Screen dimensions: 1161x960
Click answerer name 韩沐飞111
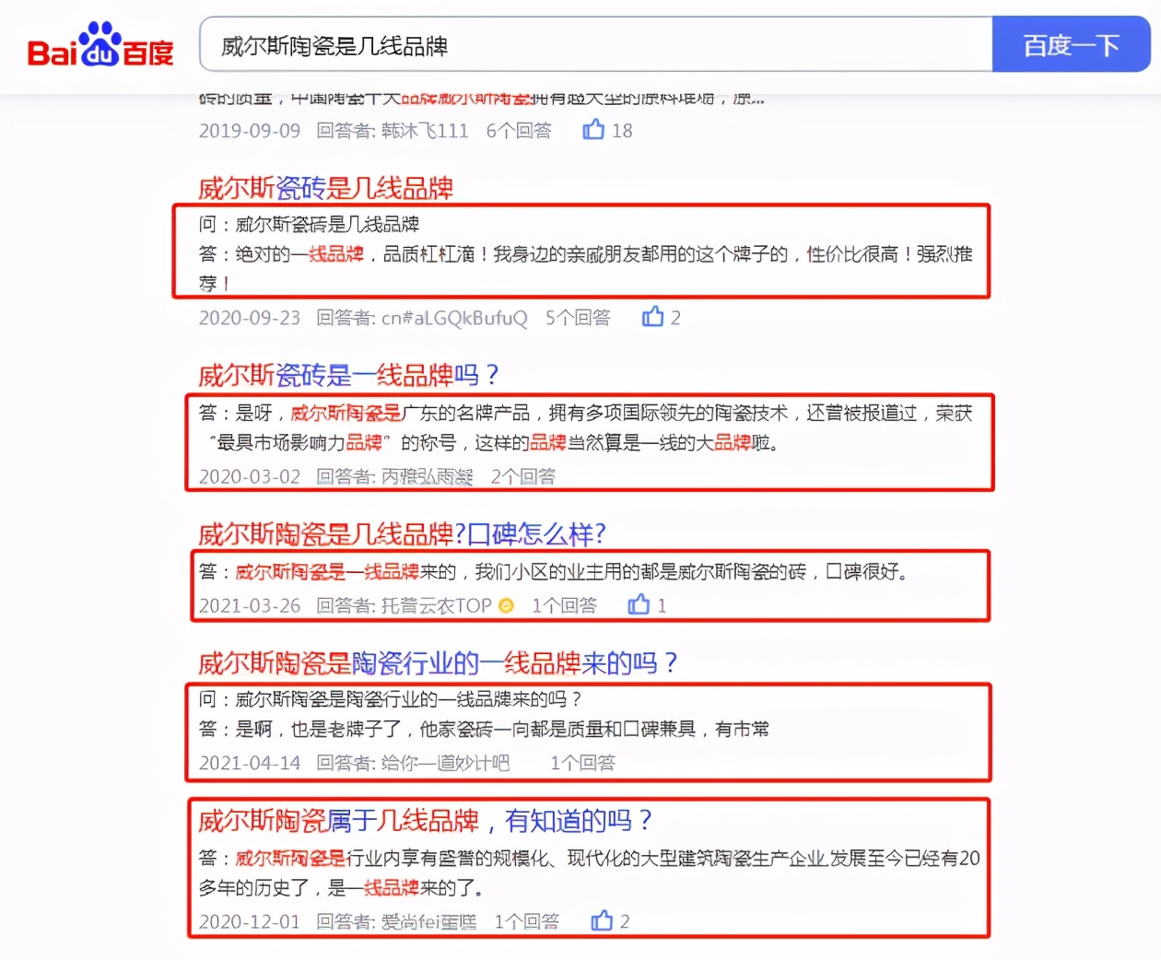424,131
